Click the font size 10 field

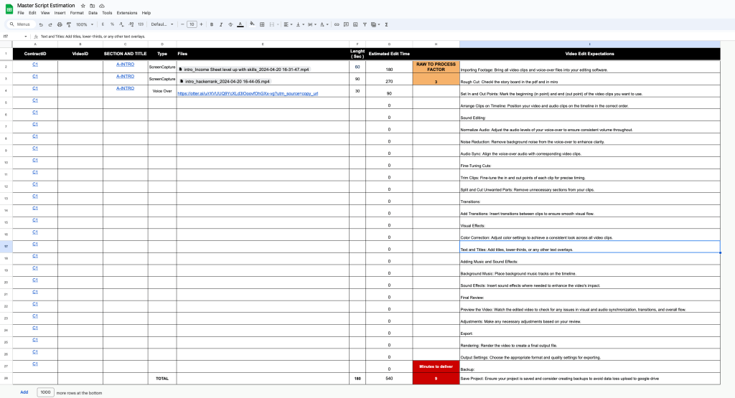pyautogui.click(x=192, y=24)
